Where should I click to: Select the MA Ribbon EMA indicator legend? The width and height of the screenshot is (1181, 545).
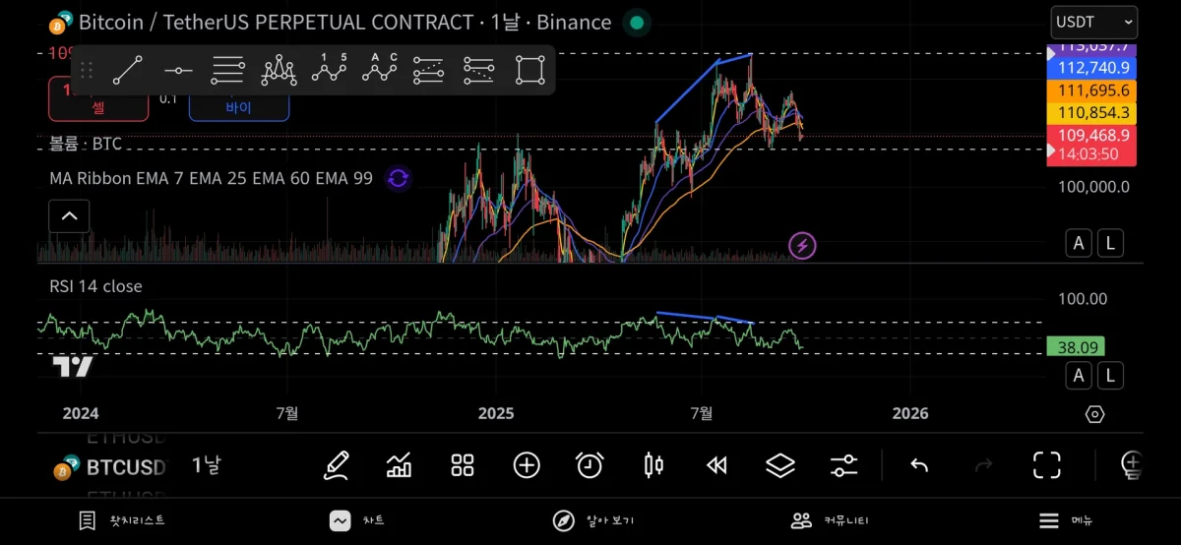212,178
